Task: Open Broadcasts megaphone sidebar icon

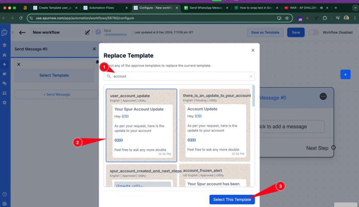Action: (4, 74)
